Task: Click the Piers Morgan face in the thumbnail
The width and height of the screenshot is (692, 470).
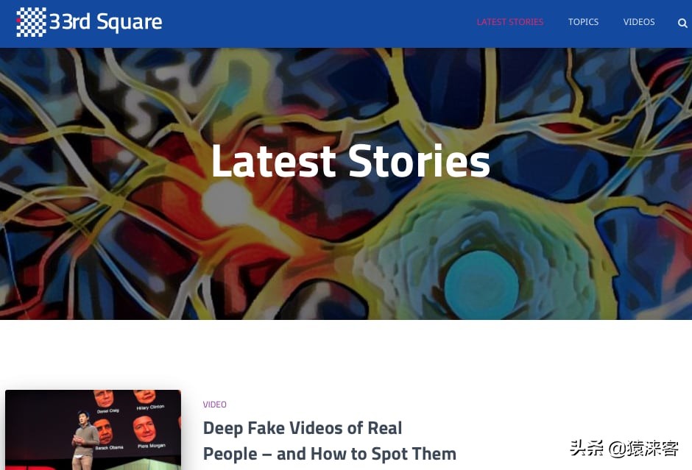Action: [x=144, y=429]
